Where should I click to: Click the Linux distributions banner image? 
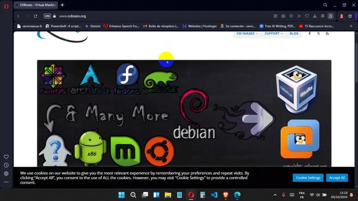(184, 113)
